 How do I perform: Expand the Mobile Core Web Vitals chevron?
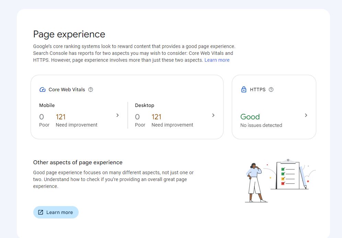pos(117,115)
